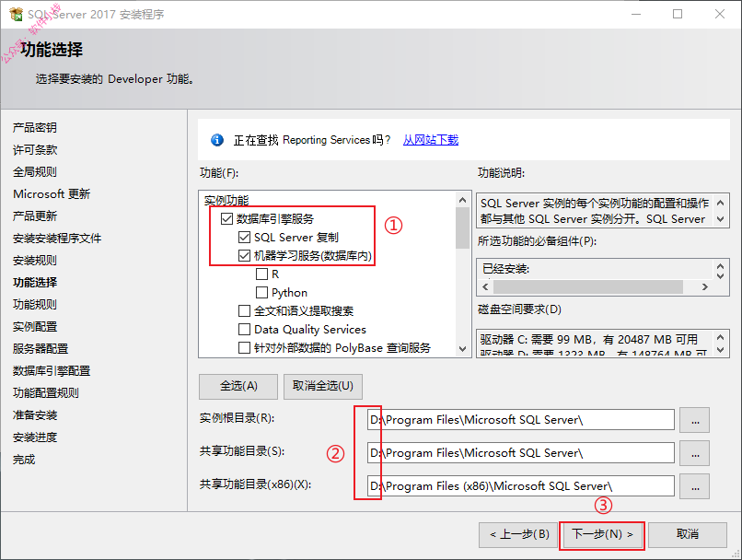Click the 功能说明 box scroll-down arrow
The image size is (742, 560).
click(x=720, y=219)
